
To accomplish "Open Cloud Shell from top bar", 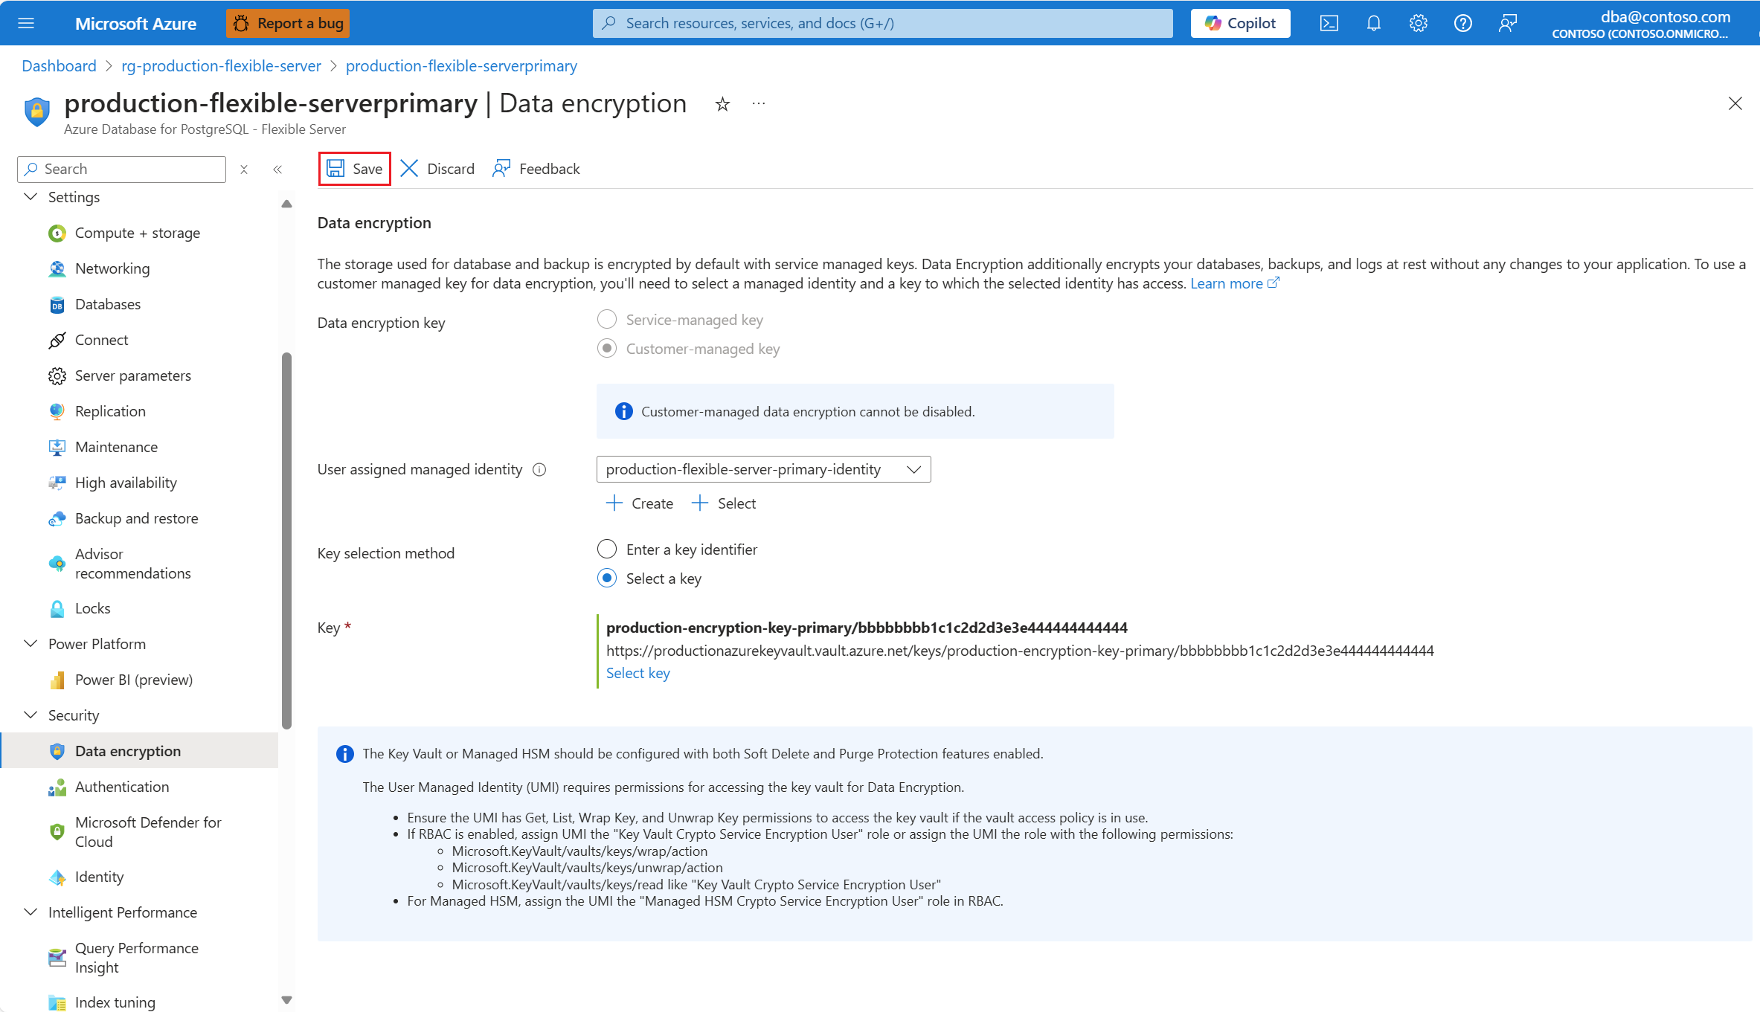I will pyautogui.click(x=1329, y=23).
